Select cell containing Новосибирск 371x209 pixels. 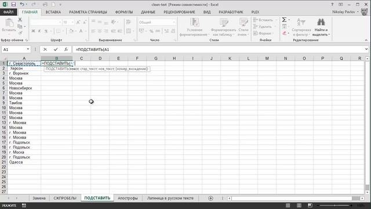24,88
